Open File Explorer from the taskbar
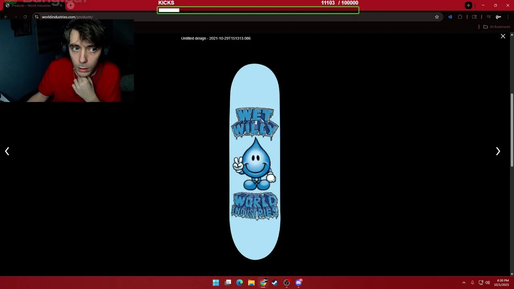 pos(251,283)
